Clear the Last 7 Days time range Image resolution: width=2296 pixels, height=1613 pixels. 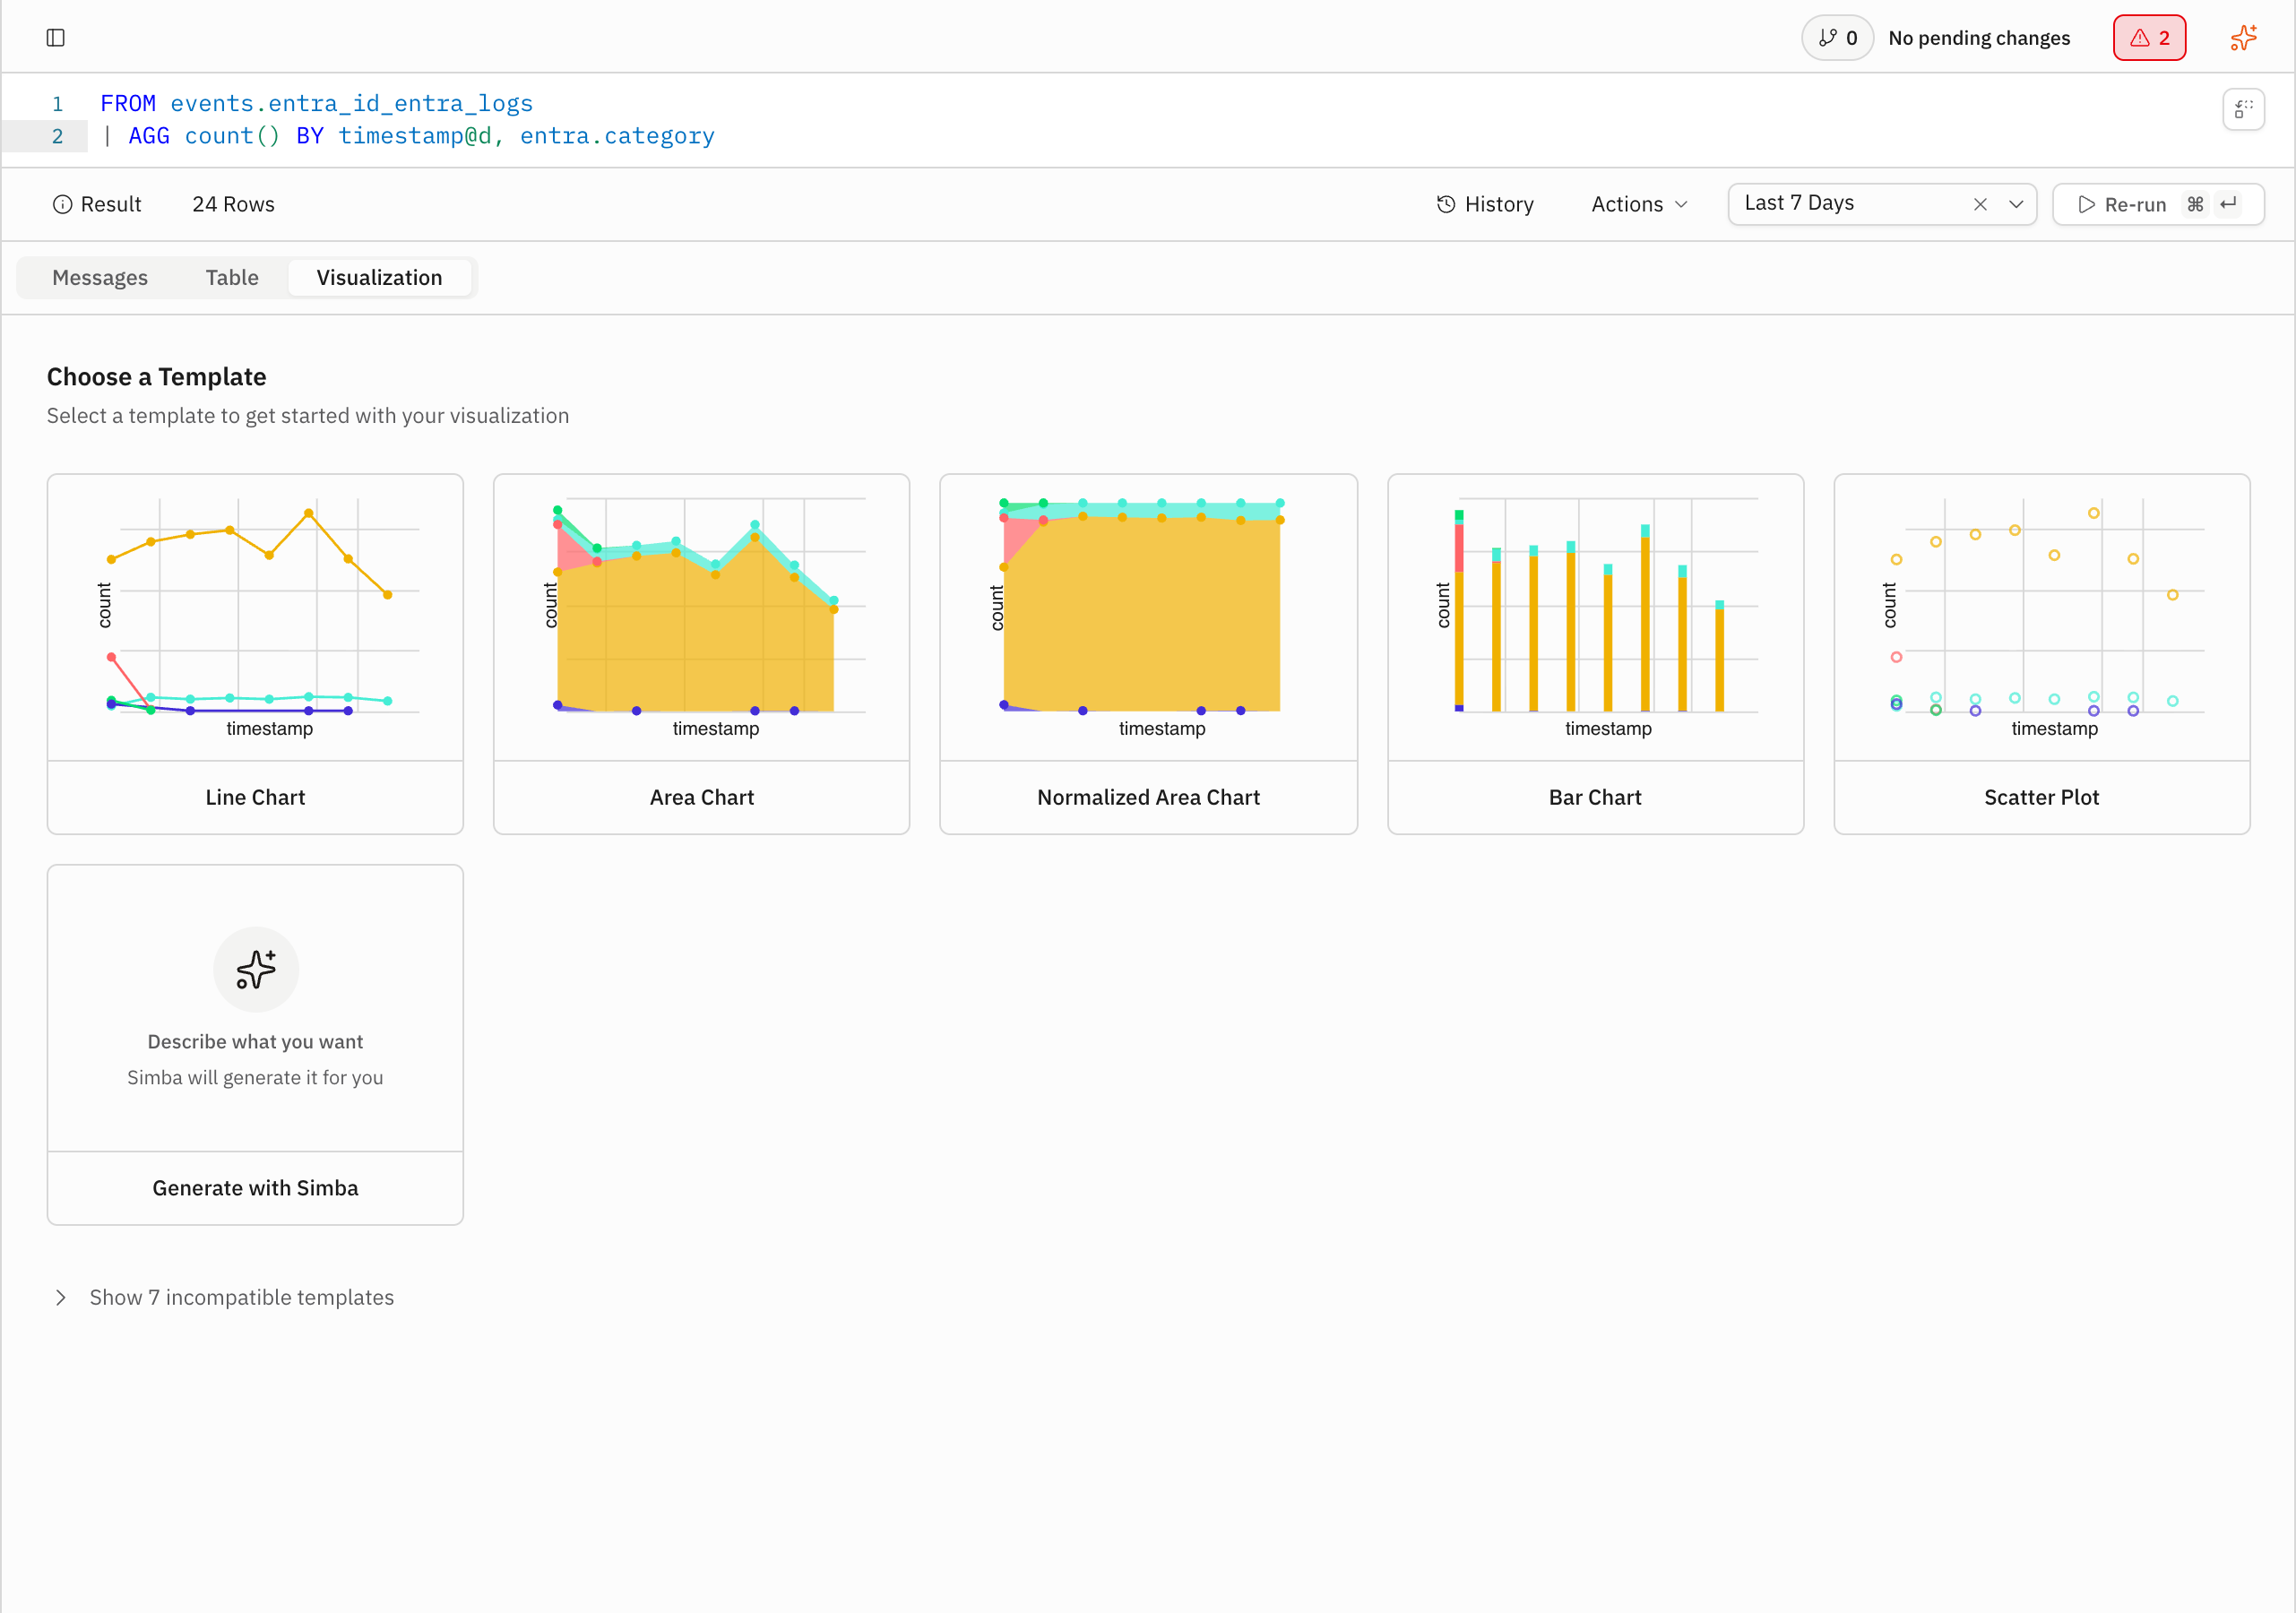pos(1979,204)
